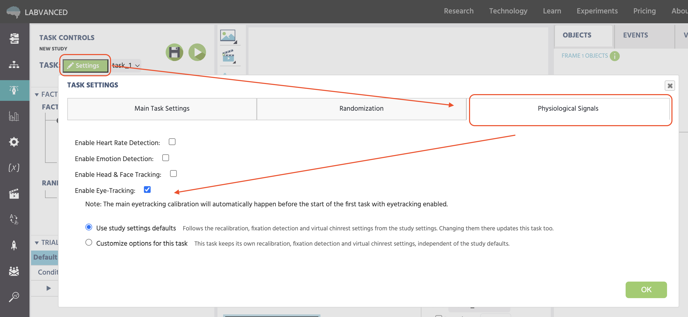Insert a video object from toolbar
This screenshot has height=317, width=688.
pos(229,56)
